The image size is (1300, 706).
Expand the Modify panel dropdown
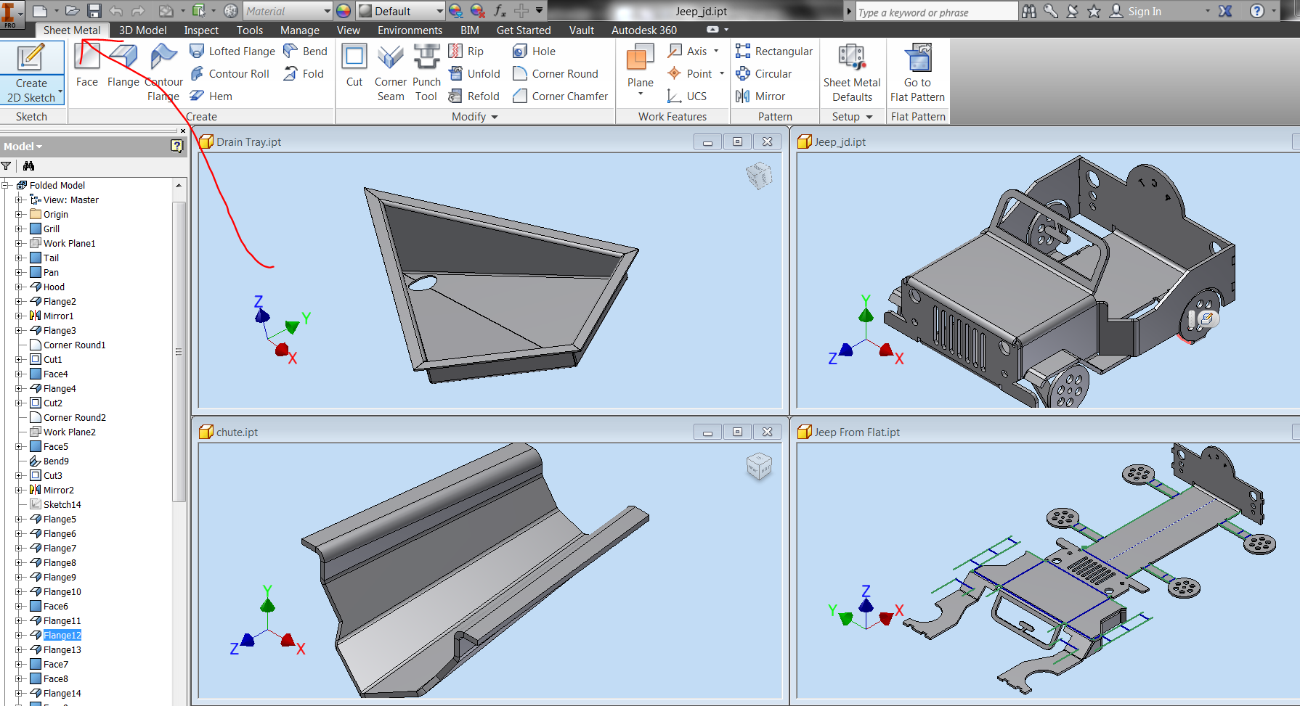click(x=495, y=117)
